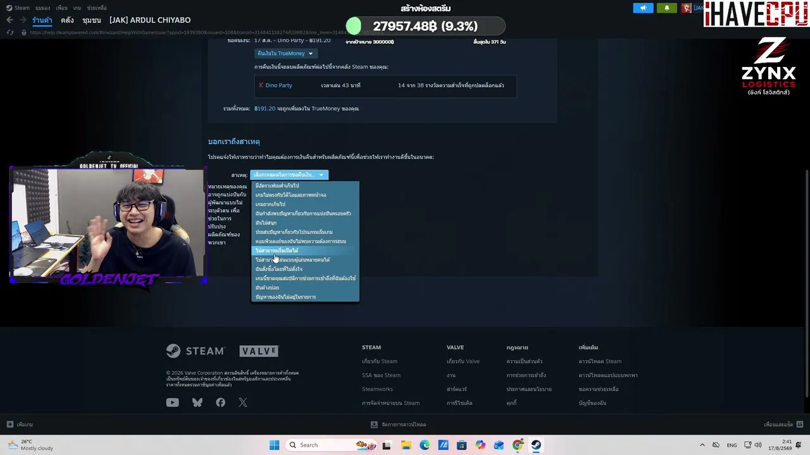Open the เกี่ยวกับ Steam footer link

click(x=380, y=361)
